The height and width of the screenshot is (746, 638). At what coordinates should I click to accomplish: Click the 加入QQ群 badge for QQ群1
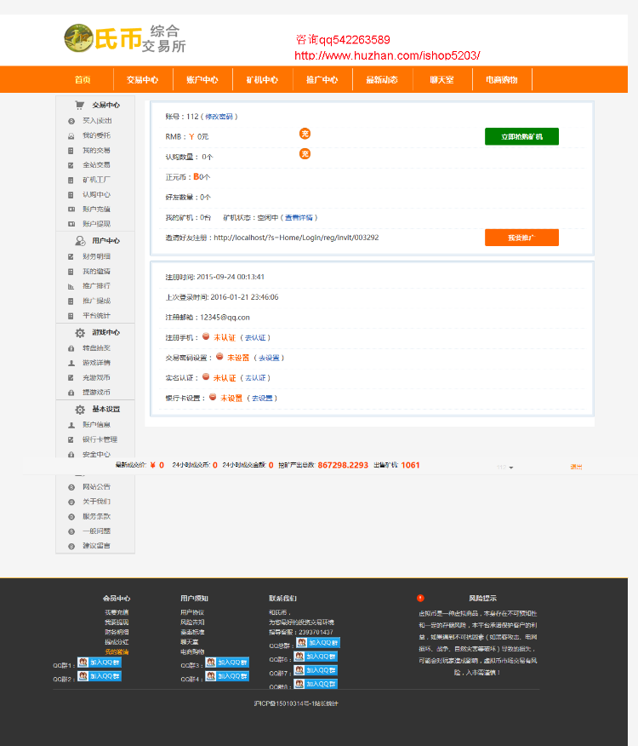pos(100,663)
